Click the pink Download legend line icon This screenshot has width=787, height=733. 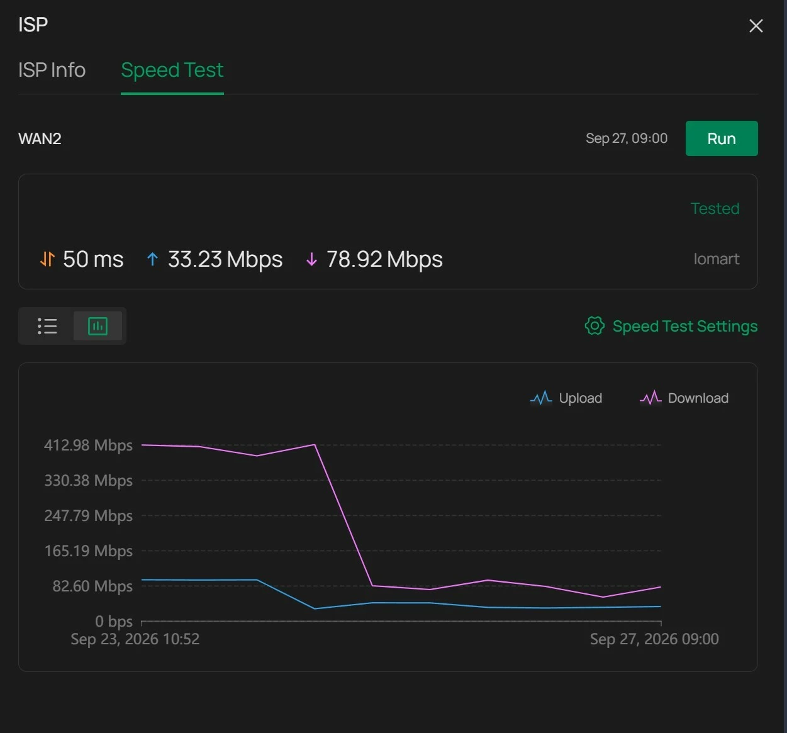650,398
